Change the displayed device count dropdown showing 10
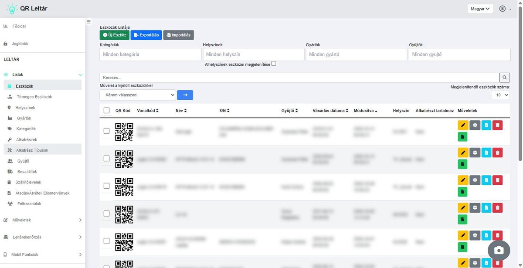 (500, 95)
